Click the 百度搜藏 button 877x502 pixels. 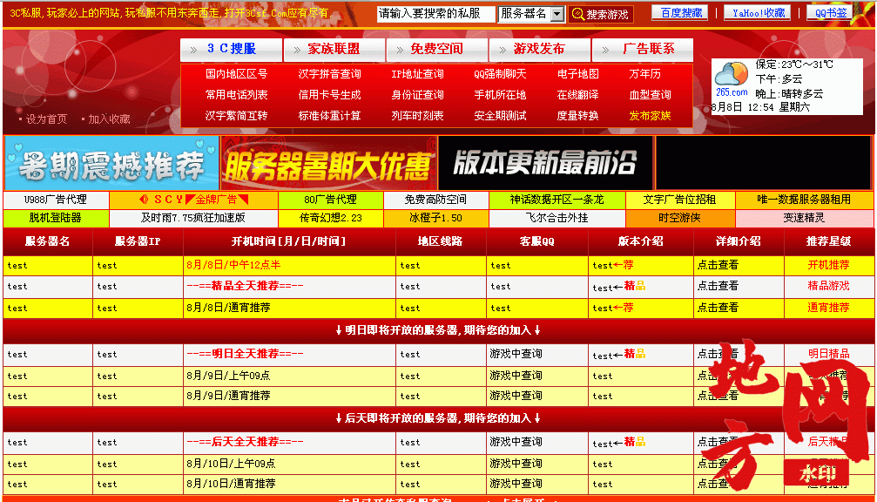680,13
